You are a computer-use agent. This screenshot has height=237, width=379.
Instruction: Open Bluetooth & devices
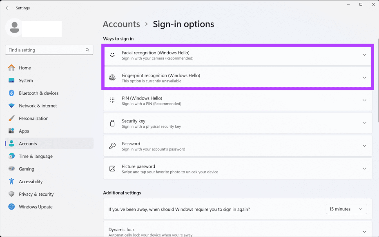pyautogui.click(x=49, y=93)
